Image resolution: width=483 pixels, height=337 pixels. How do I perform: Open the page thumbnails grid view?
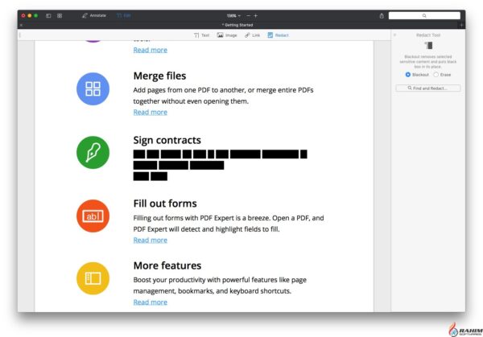click(x=60, y=16)
